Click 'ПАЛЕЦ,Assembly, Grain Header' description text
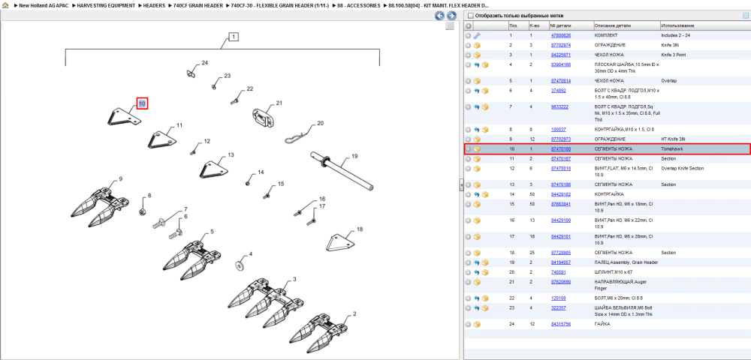 pyautogui.click(x=626, y=262)
